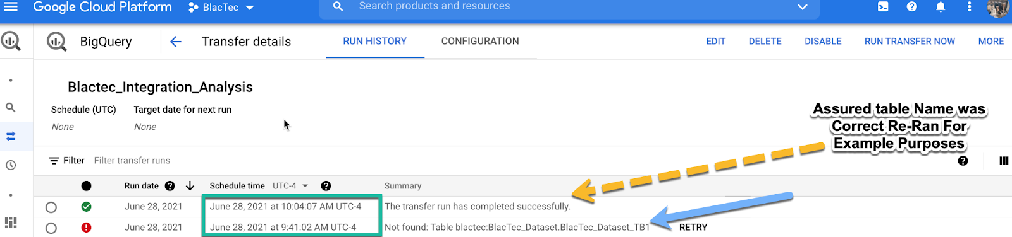Open scheduled queries clock icon in sidebar

11,165
